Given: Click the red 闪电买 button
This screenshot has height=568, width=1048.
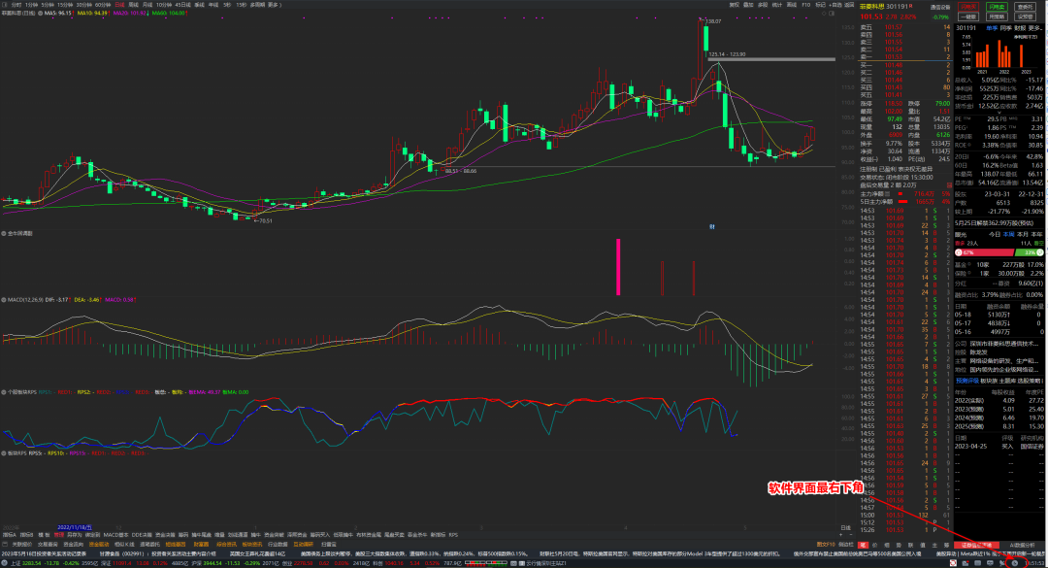Looking at the screenshot, I should pyautogui.click(x=967, y=7).
